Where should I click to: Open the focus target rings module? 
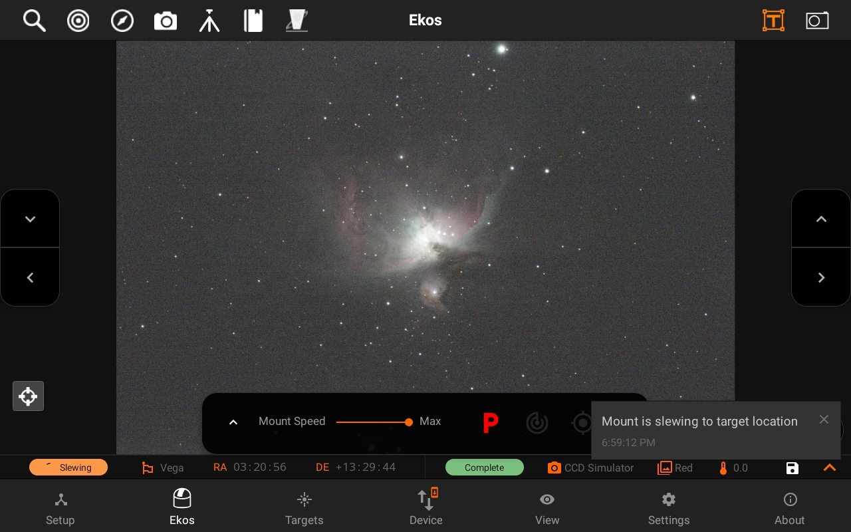78,21
